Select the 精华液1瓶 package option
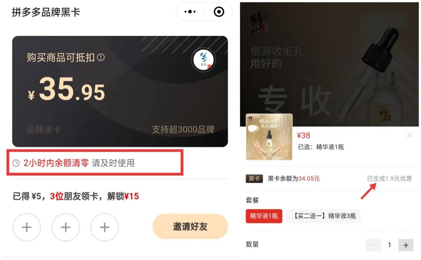421x260 pixels. [x=264, y=216]
